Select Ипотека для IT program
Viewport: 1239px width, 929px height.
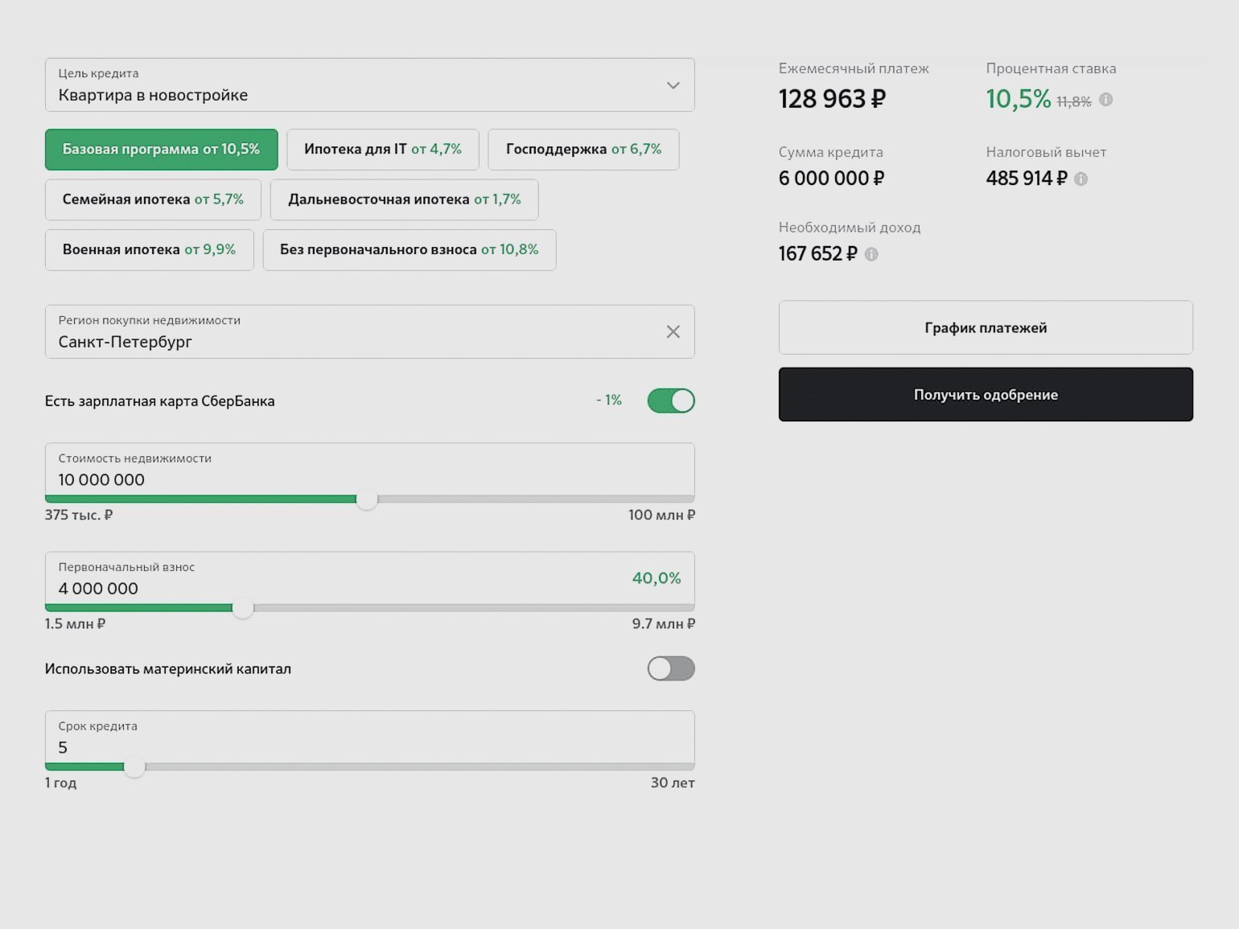pos(383,150)
